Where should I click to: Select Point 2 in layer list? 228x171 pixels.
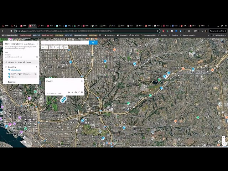(x=13, y=77)
